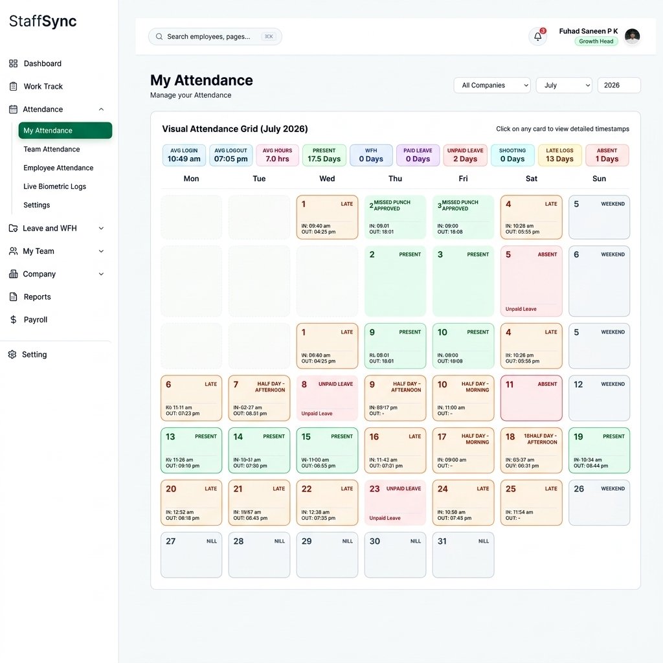Click the Reports document icon

click(13, 297)
